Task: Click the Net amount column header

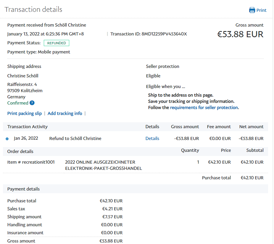Action: pos(251,127)
